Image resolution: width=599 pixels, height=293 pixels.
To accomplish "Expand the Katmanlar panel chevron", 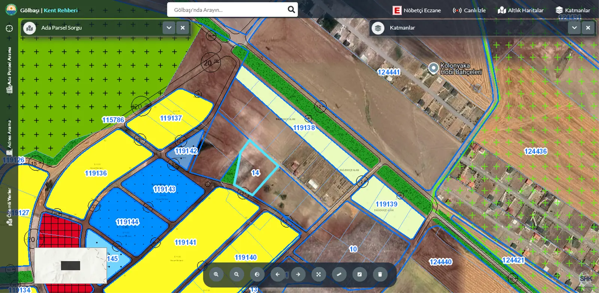I will tap(574, 28).
